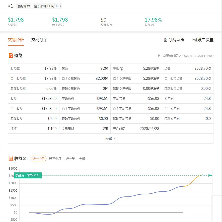Click the last updated time text
The image size is (222, 222).
185,56
